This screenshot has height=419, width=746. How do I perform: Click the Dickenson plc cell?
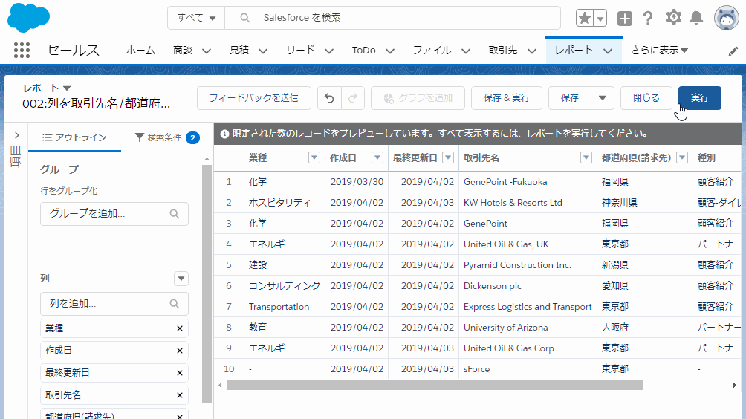click(x=528, y=286)
